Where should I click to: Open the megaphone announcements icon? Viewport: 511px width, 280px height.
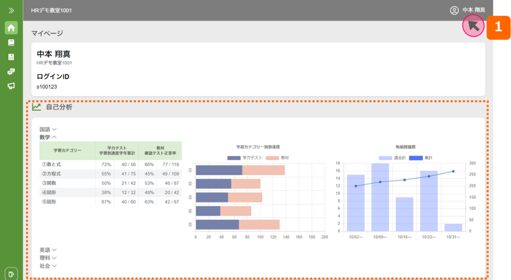click(x=11, y=86)
